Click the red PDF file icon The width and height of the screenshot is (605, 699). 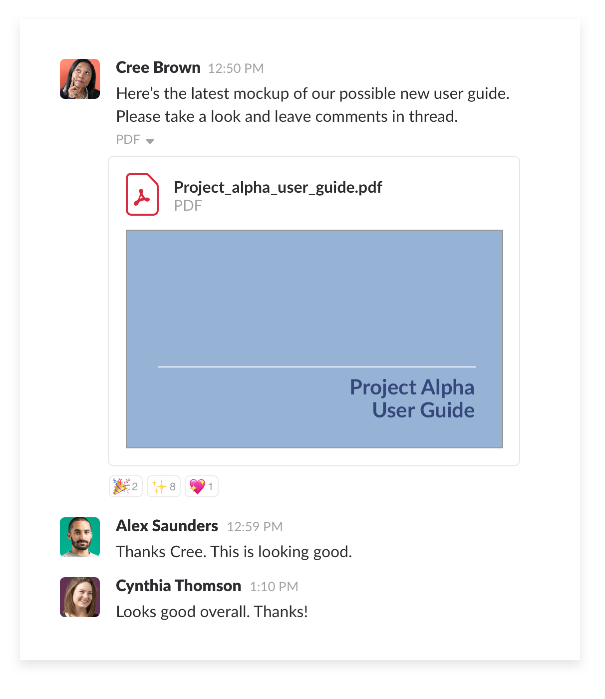(142, 194)
